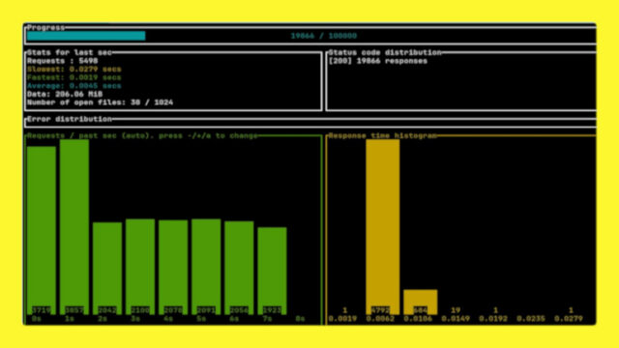Click the 'Stats for last sec' panel title
The image size is (619, 348).
70,52
